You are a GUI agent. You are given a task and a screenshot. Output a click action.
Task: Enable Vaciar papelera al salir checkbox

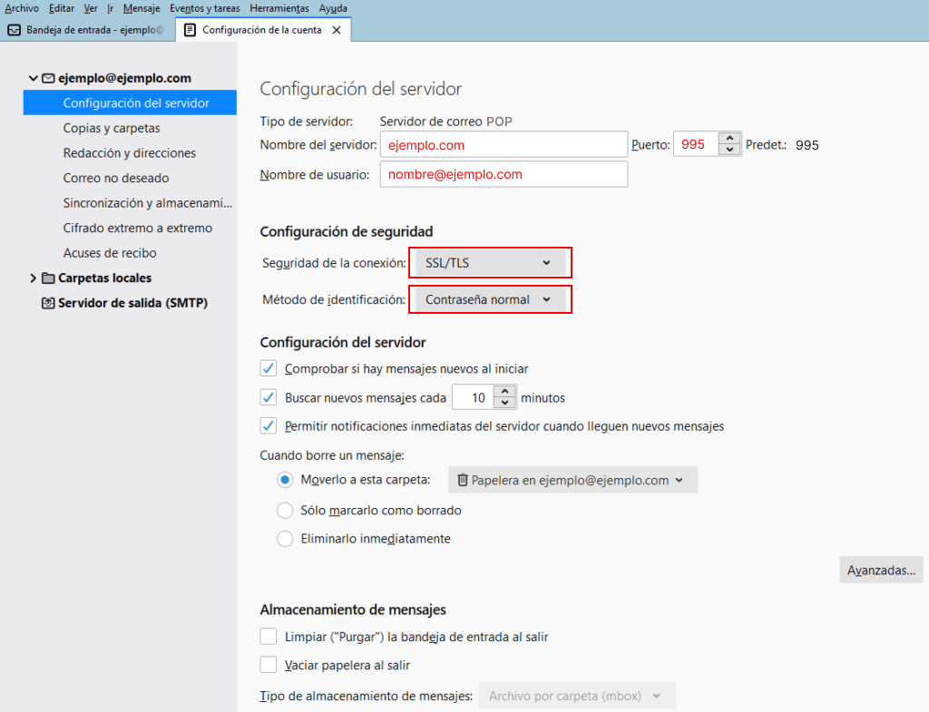point(269,665)
